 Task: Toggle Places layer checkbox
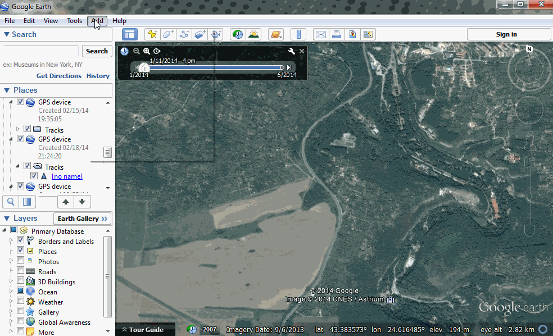coord(20,250)
